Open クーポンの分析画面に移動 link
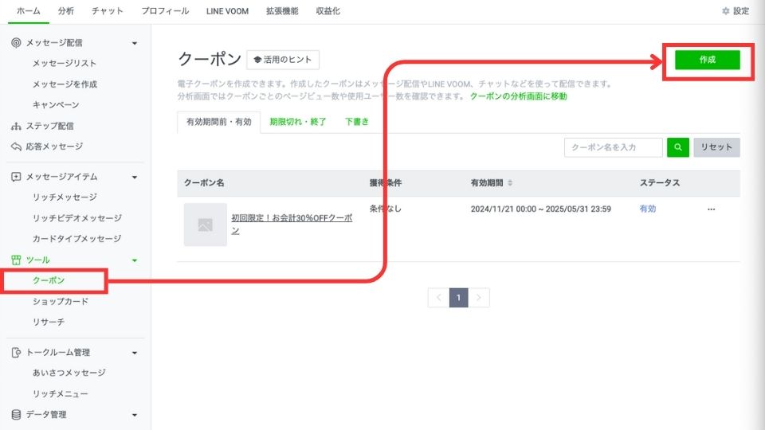 [x=518, y=96]
